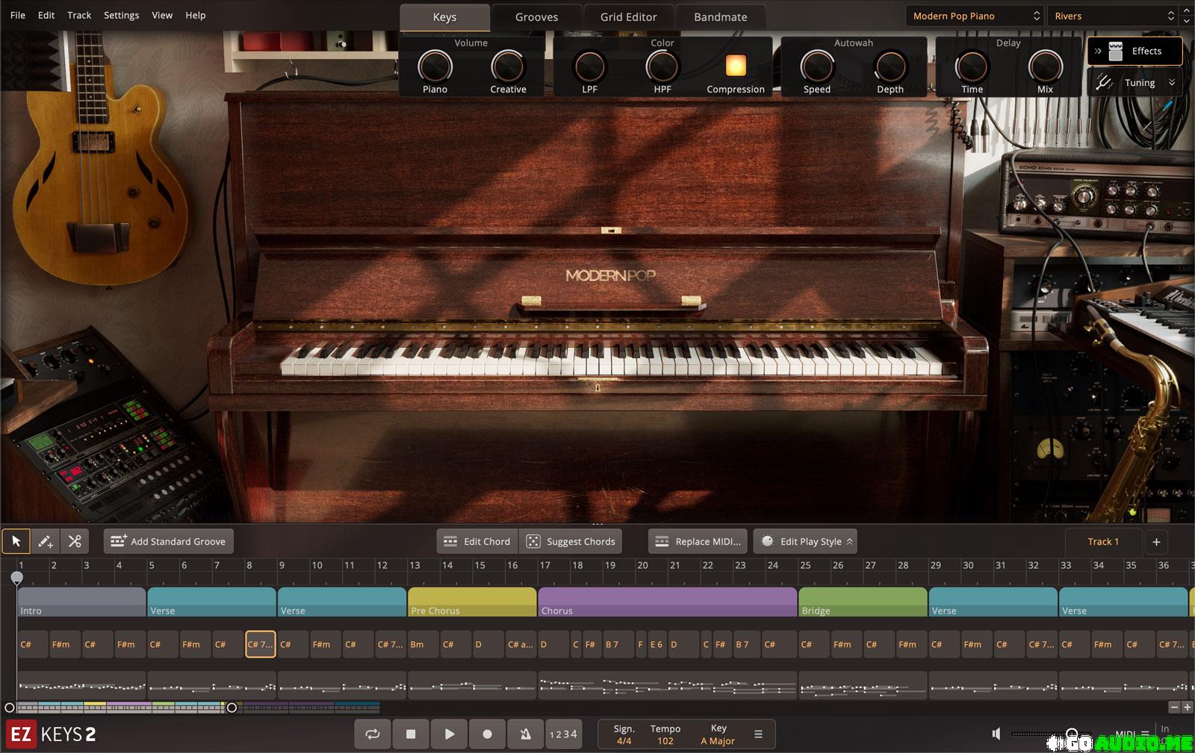
Task: Click the Creative volume knob
Action: [508, 66]
